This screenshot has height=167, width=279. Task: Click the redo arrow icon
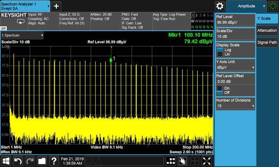click(30, 161)
